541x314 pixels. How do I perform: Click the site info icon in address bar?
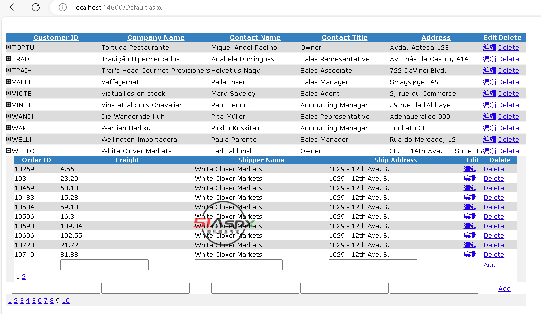62,7
